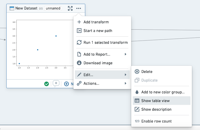Select Add to new color group...
This screenshot has width=200, height=130.
click(162, 92)
